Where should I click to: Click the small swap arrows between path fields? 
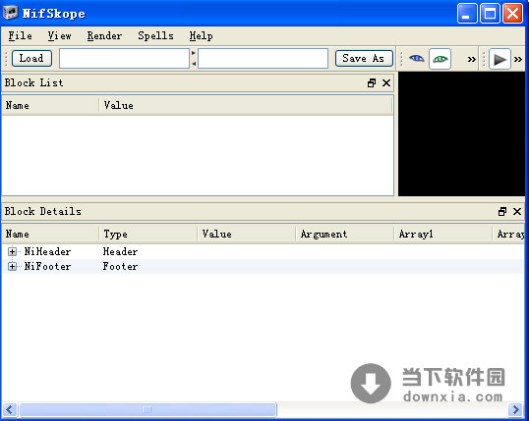(194, 58)
